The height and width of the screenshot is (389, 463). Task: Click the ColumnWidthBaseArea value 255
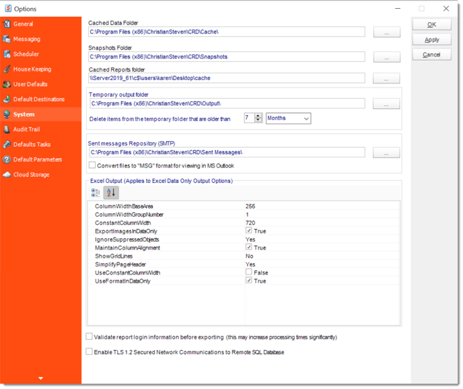250,206
